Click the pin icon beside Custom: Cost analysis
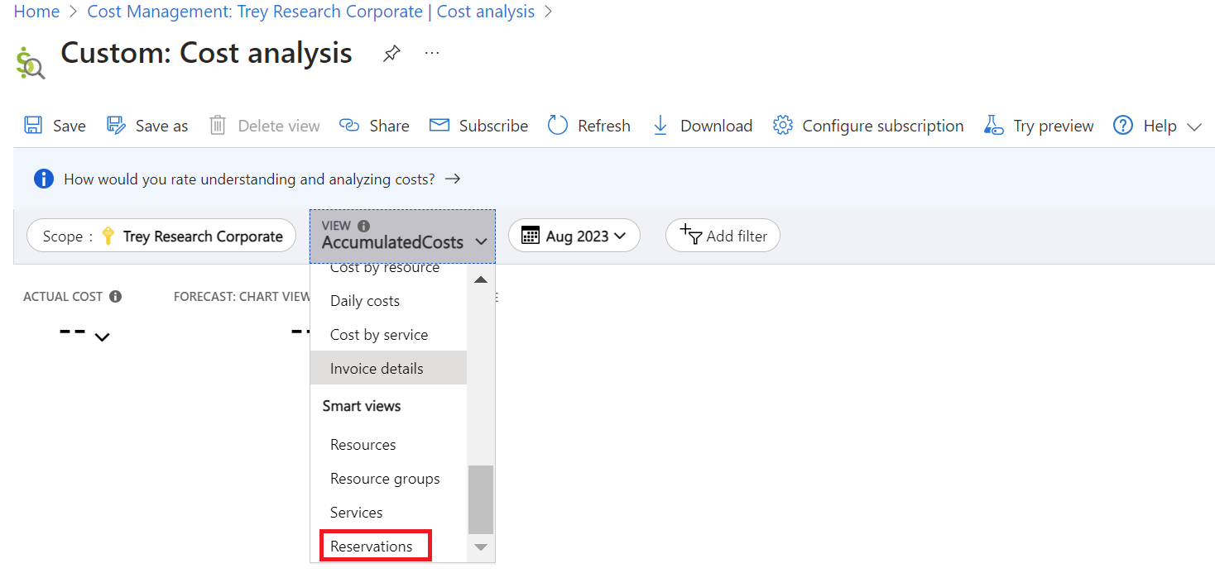This screenshot has height=573, width=1215. pyautogui.click(x=391, y=52)
